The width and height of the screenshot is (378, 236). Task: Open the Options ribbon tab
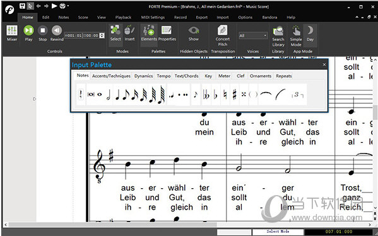coord(245,17)
